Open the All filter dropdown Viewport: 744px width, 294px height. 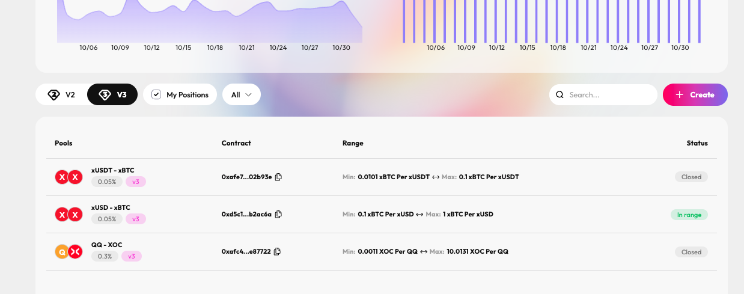(x=241, y=95)
